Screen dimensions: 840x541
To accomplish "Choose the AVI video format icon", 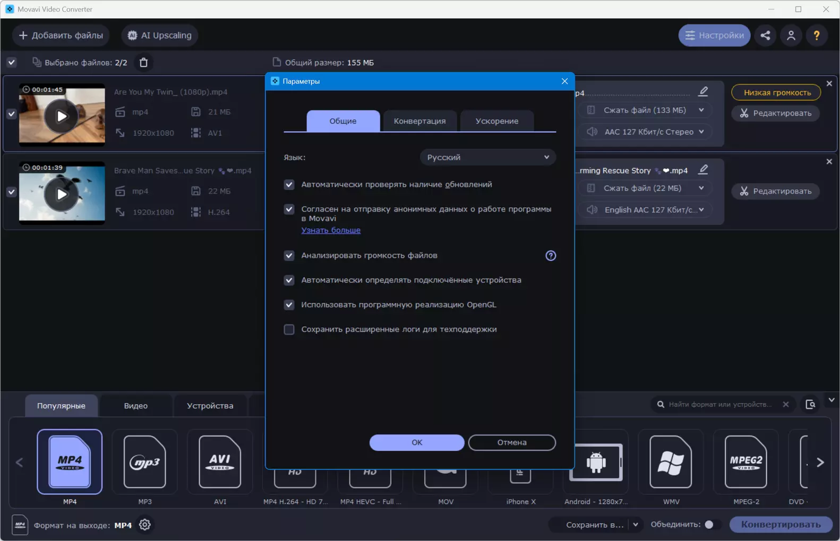I will (220, 462).
